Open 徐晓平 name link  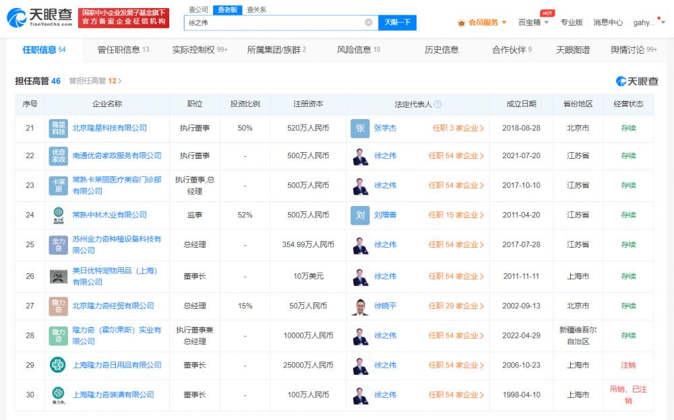[385, 306]
